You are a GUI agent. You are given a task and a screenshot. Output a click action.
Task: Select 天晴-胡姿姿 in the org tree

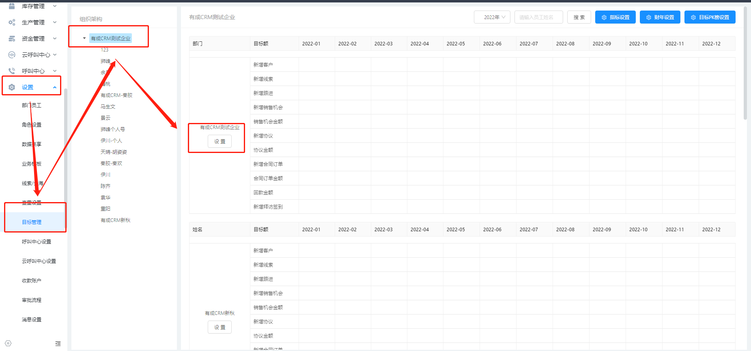coord(114,152)
